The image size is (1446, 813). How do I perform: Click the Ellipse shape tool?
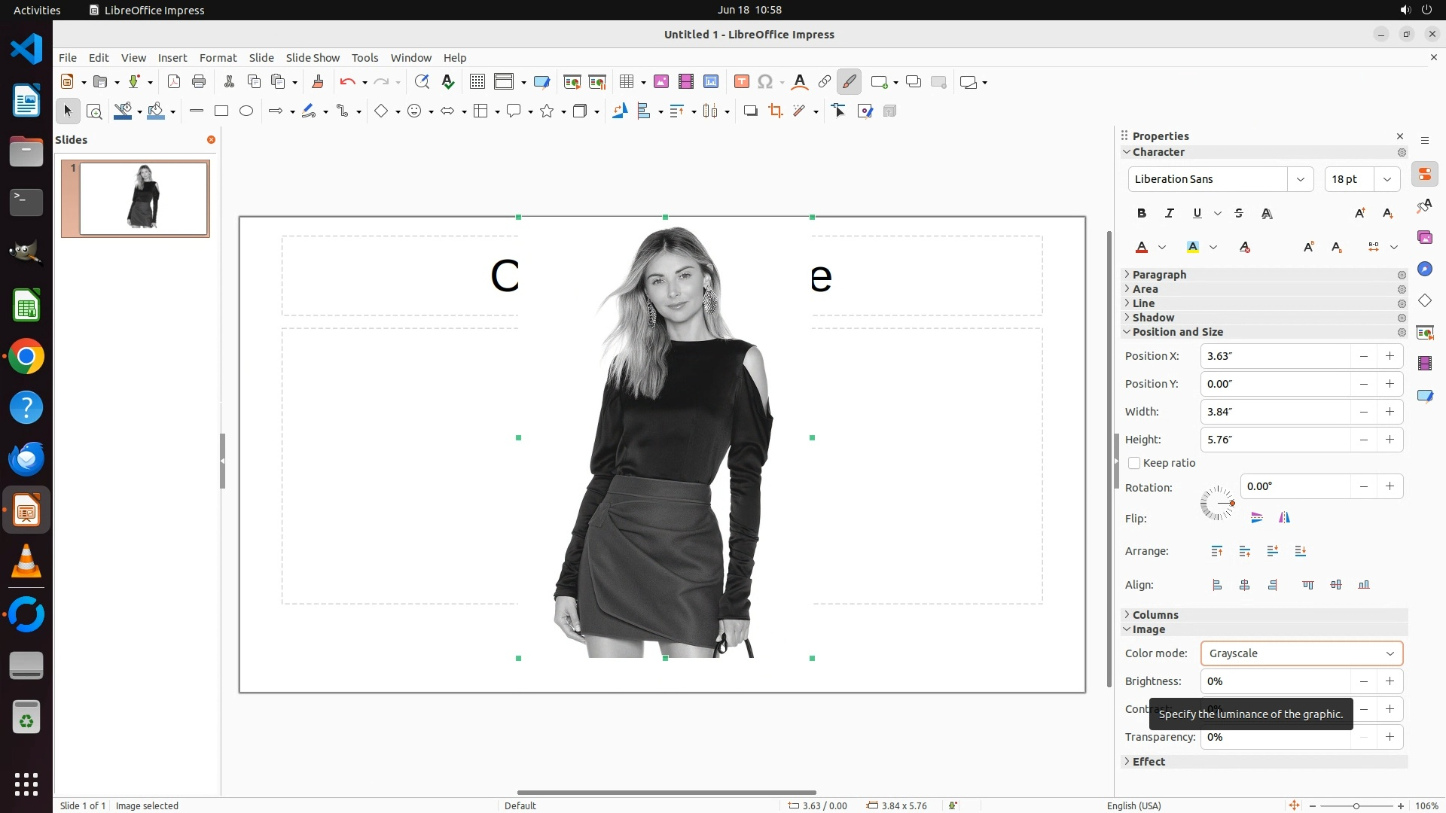246,111
